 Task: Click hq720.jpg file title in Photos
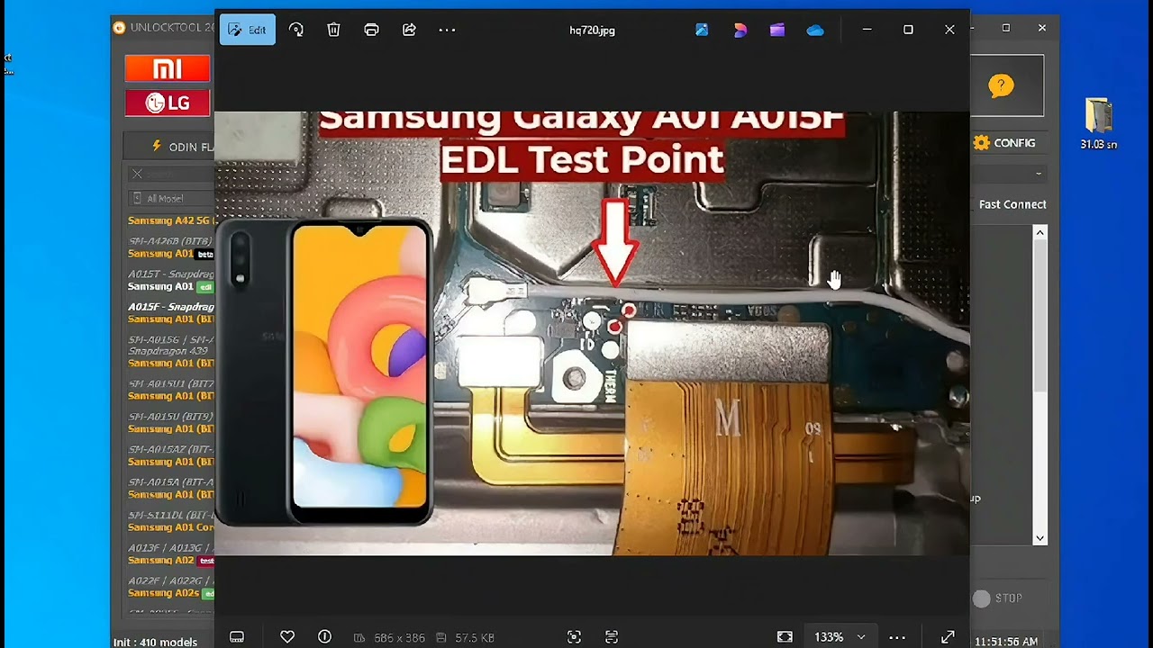[592, 30]
